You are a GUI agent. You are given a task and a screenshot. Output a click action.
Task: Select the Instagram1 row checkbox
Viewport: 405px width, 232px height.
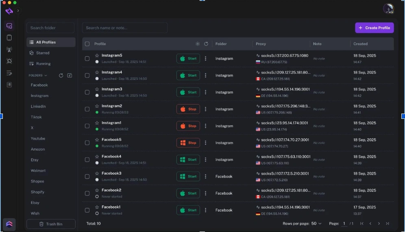tap(87, 126)
